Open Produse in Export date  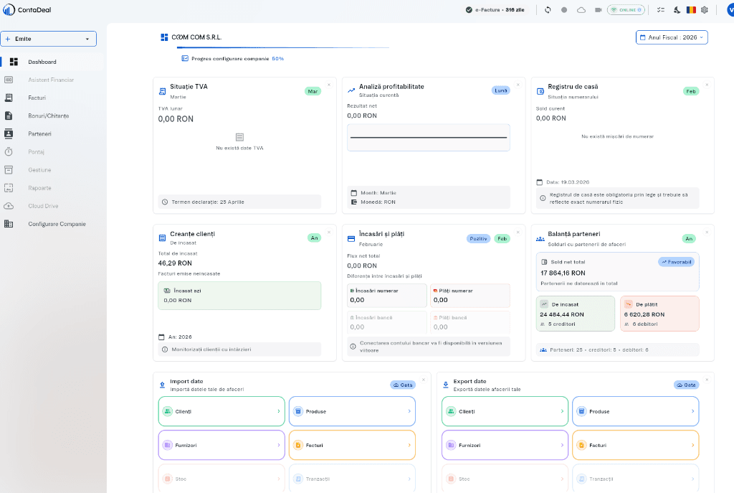[x=636, y=411]
